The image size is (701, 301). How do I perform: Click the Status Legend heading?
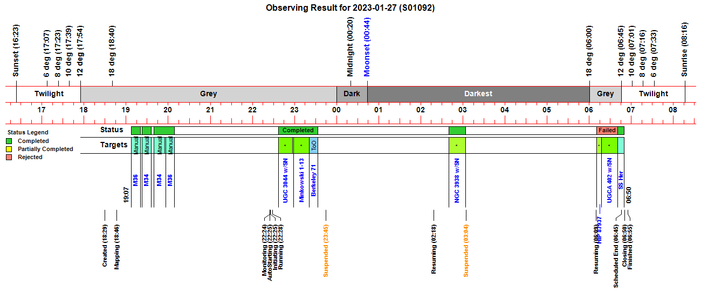[28, 132]
